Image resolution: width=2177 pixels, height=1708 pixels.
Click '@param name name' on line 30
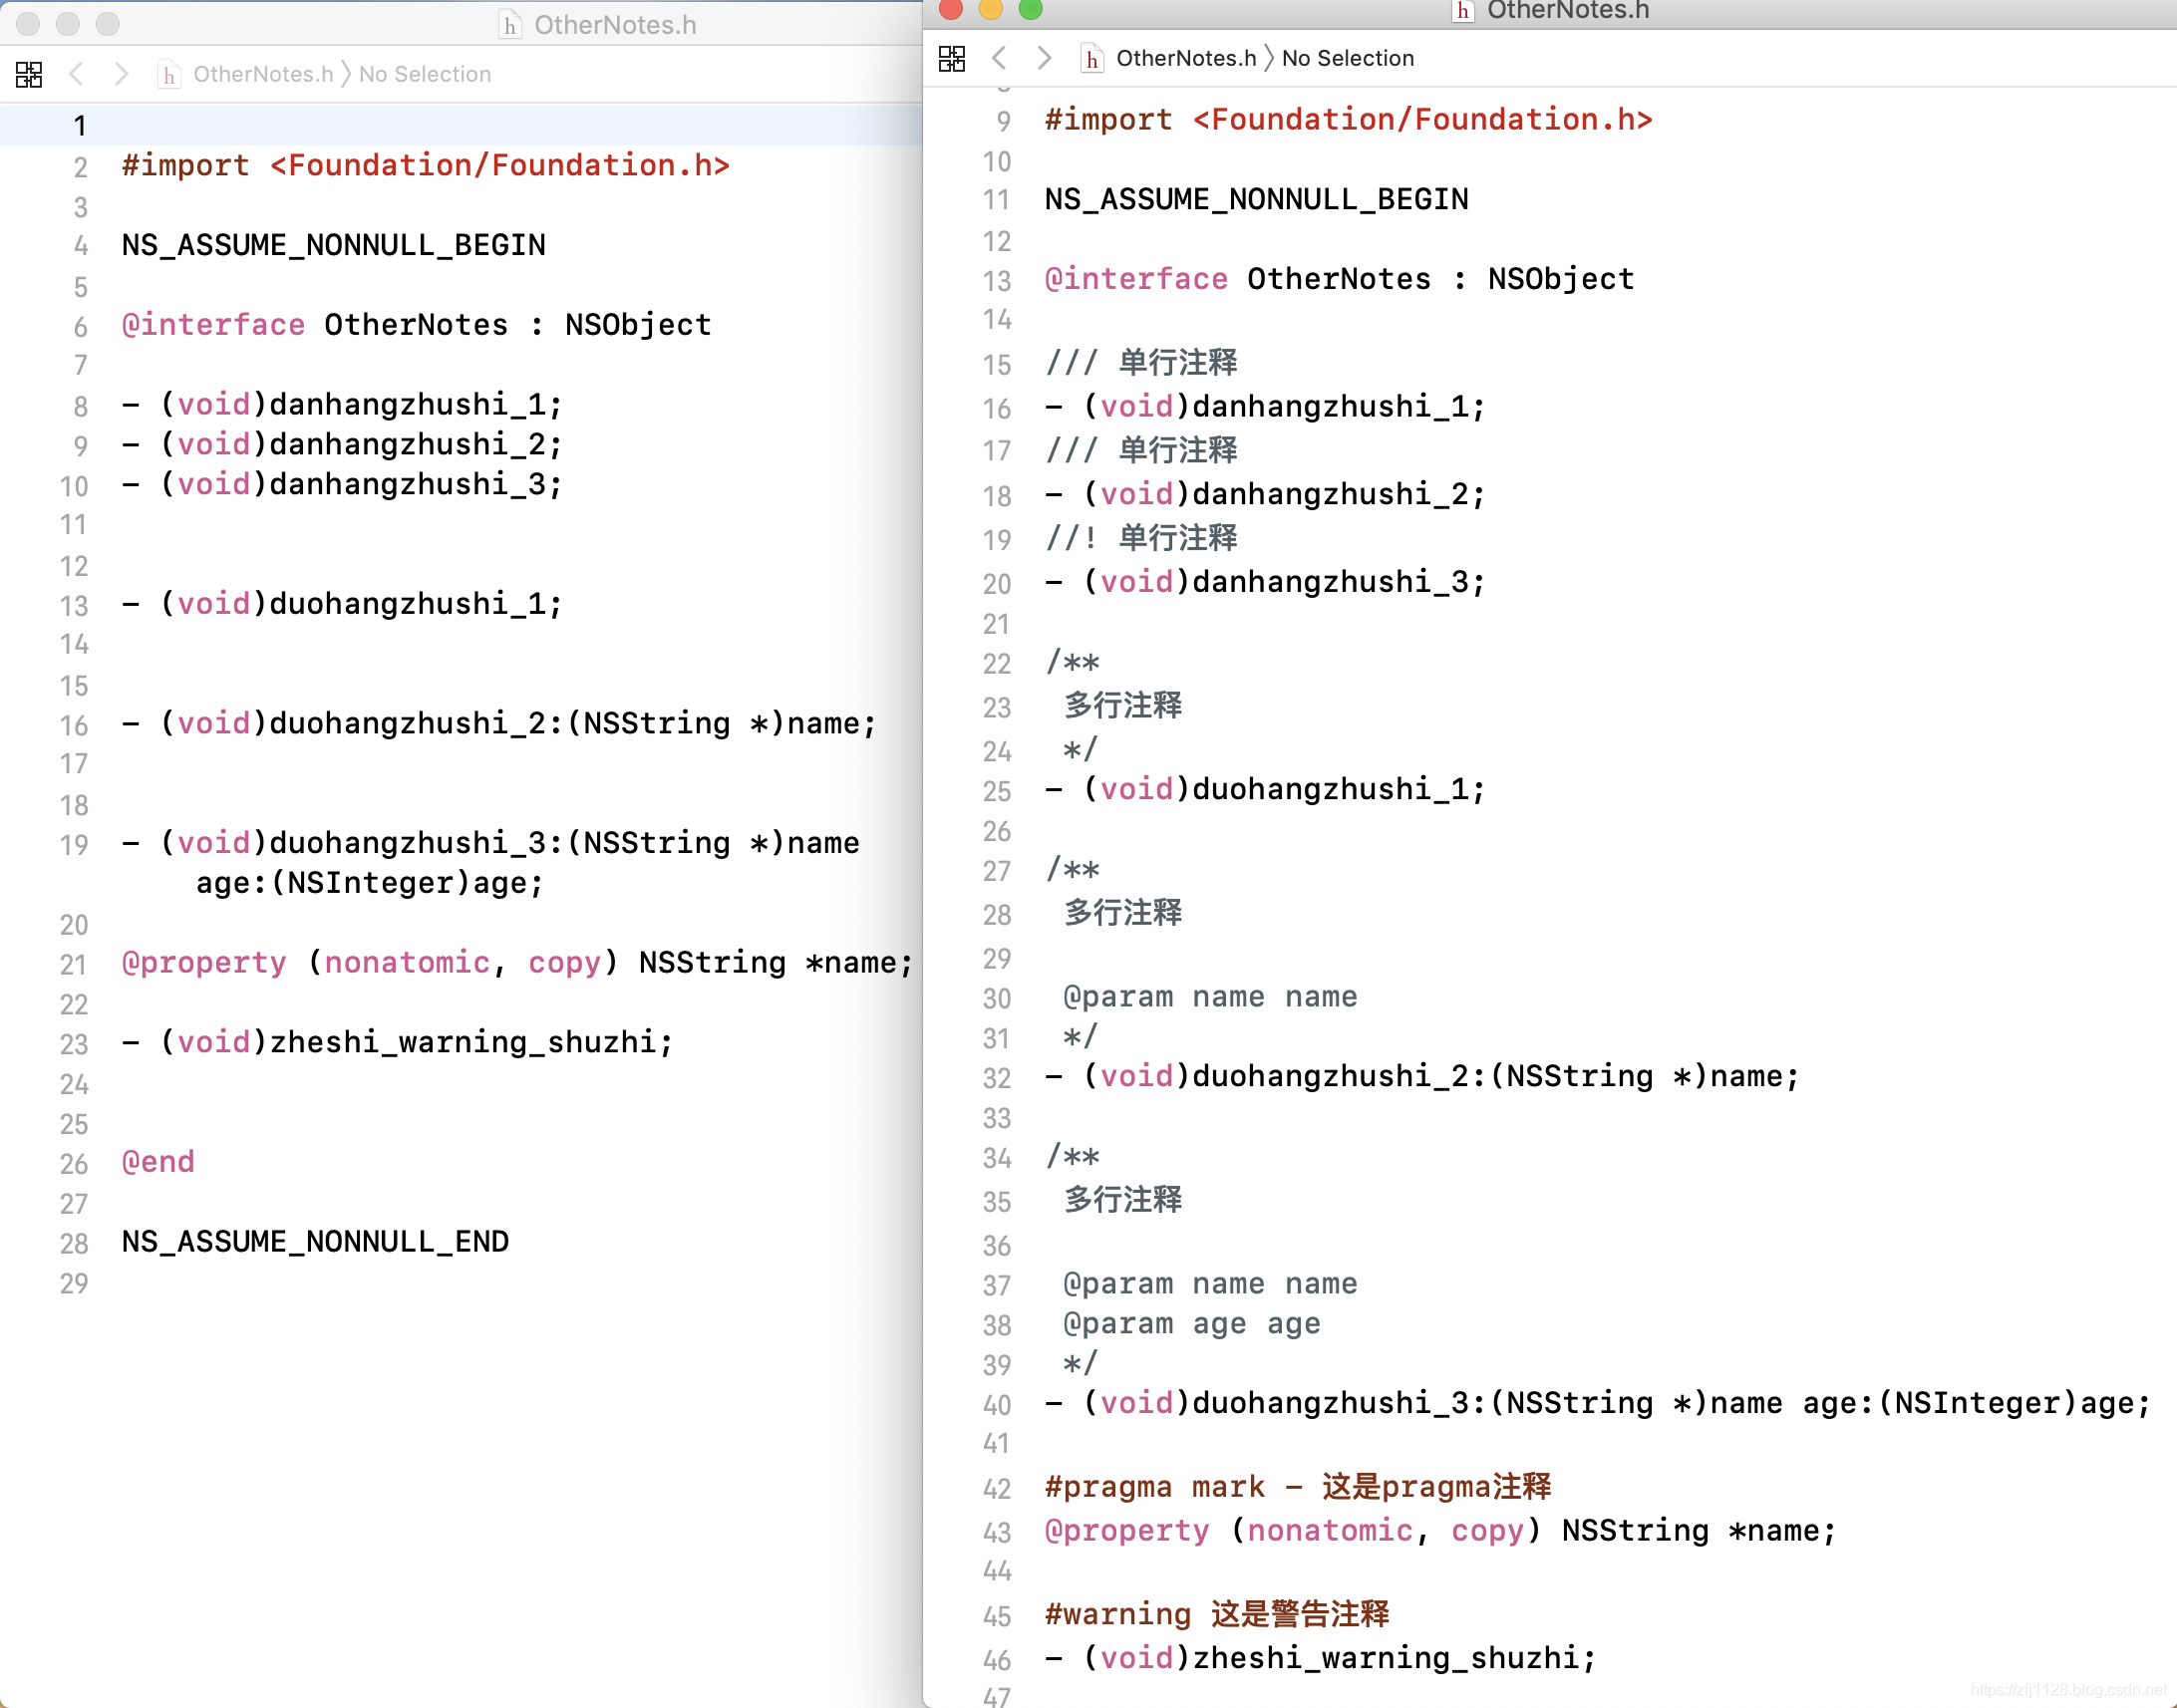[1210, 997]
